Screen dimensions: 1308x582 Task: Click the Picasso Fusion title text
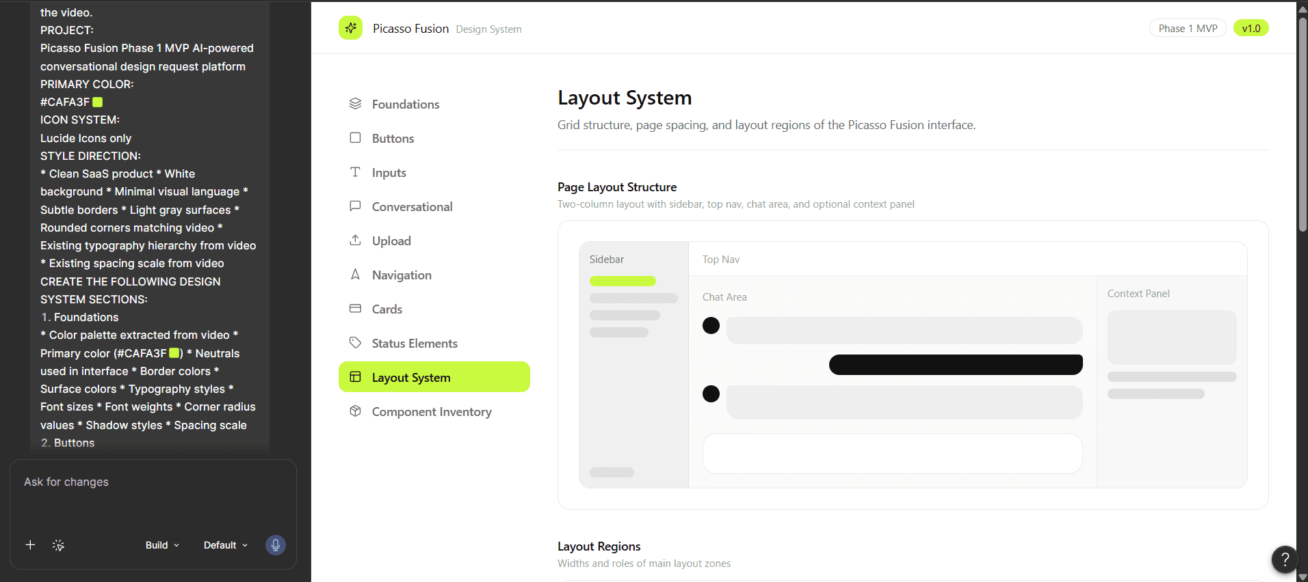[x=410, y=28]
